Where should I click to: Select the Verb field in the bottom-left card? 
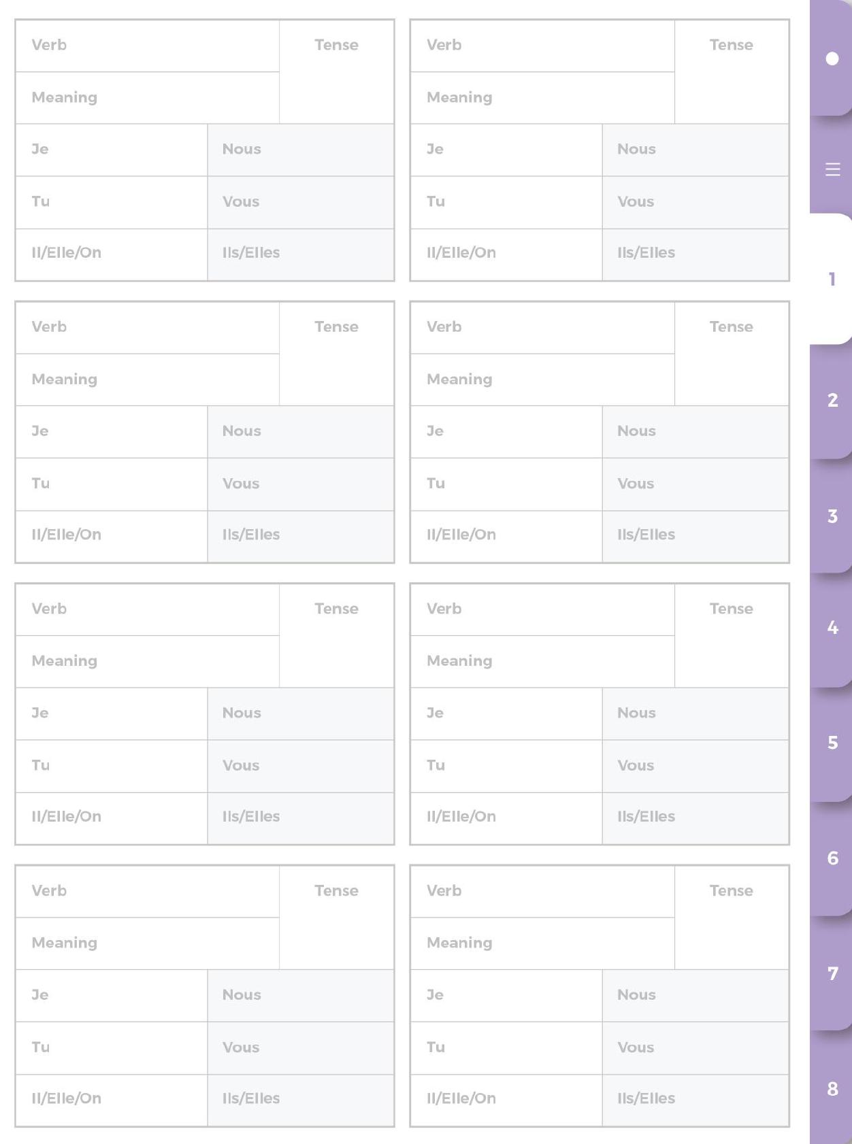pyautogui.click(x=148, y=892)
